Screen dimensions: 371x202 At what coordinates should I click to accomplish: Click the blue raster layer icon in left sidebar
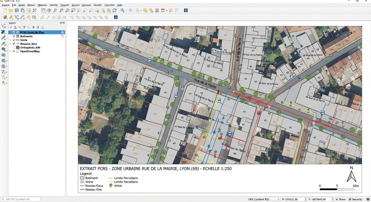(x=3, y=32)
